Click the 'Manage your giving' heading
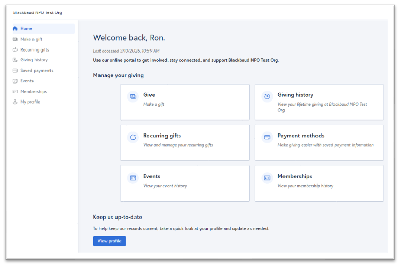401x267 pixels. 119,75
